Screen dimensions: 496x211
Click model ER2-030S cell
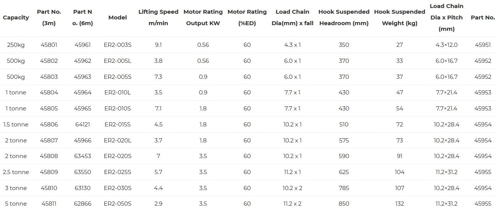118,188
